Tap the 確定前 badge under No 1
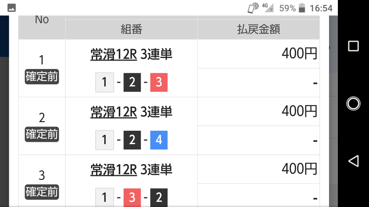 click(42, 77)
